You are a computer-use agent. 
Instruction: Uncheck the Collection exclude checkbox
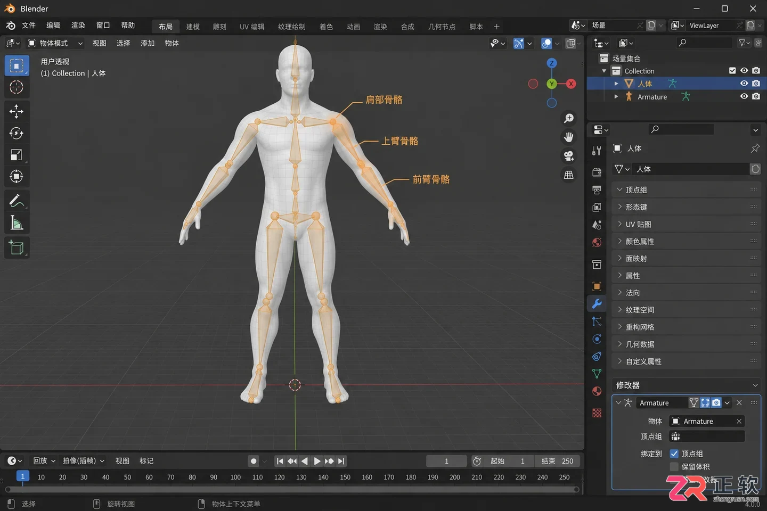732,71
